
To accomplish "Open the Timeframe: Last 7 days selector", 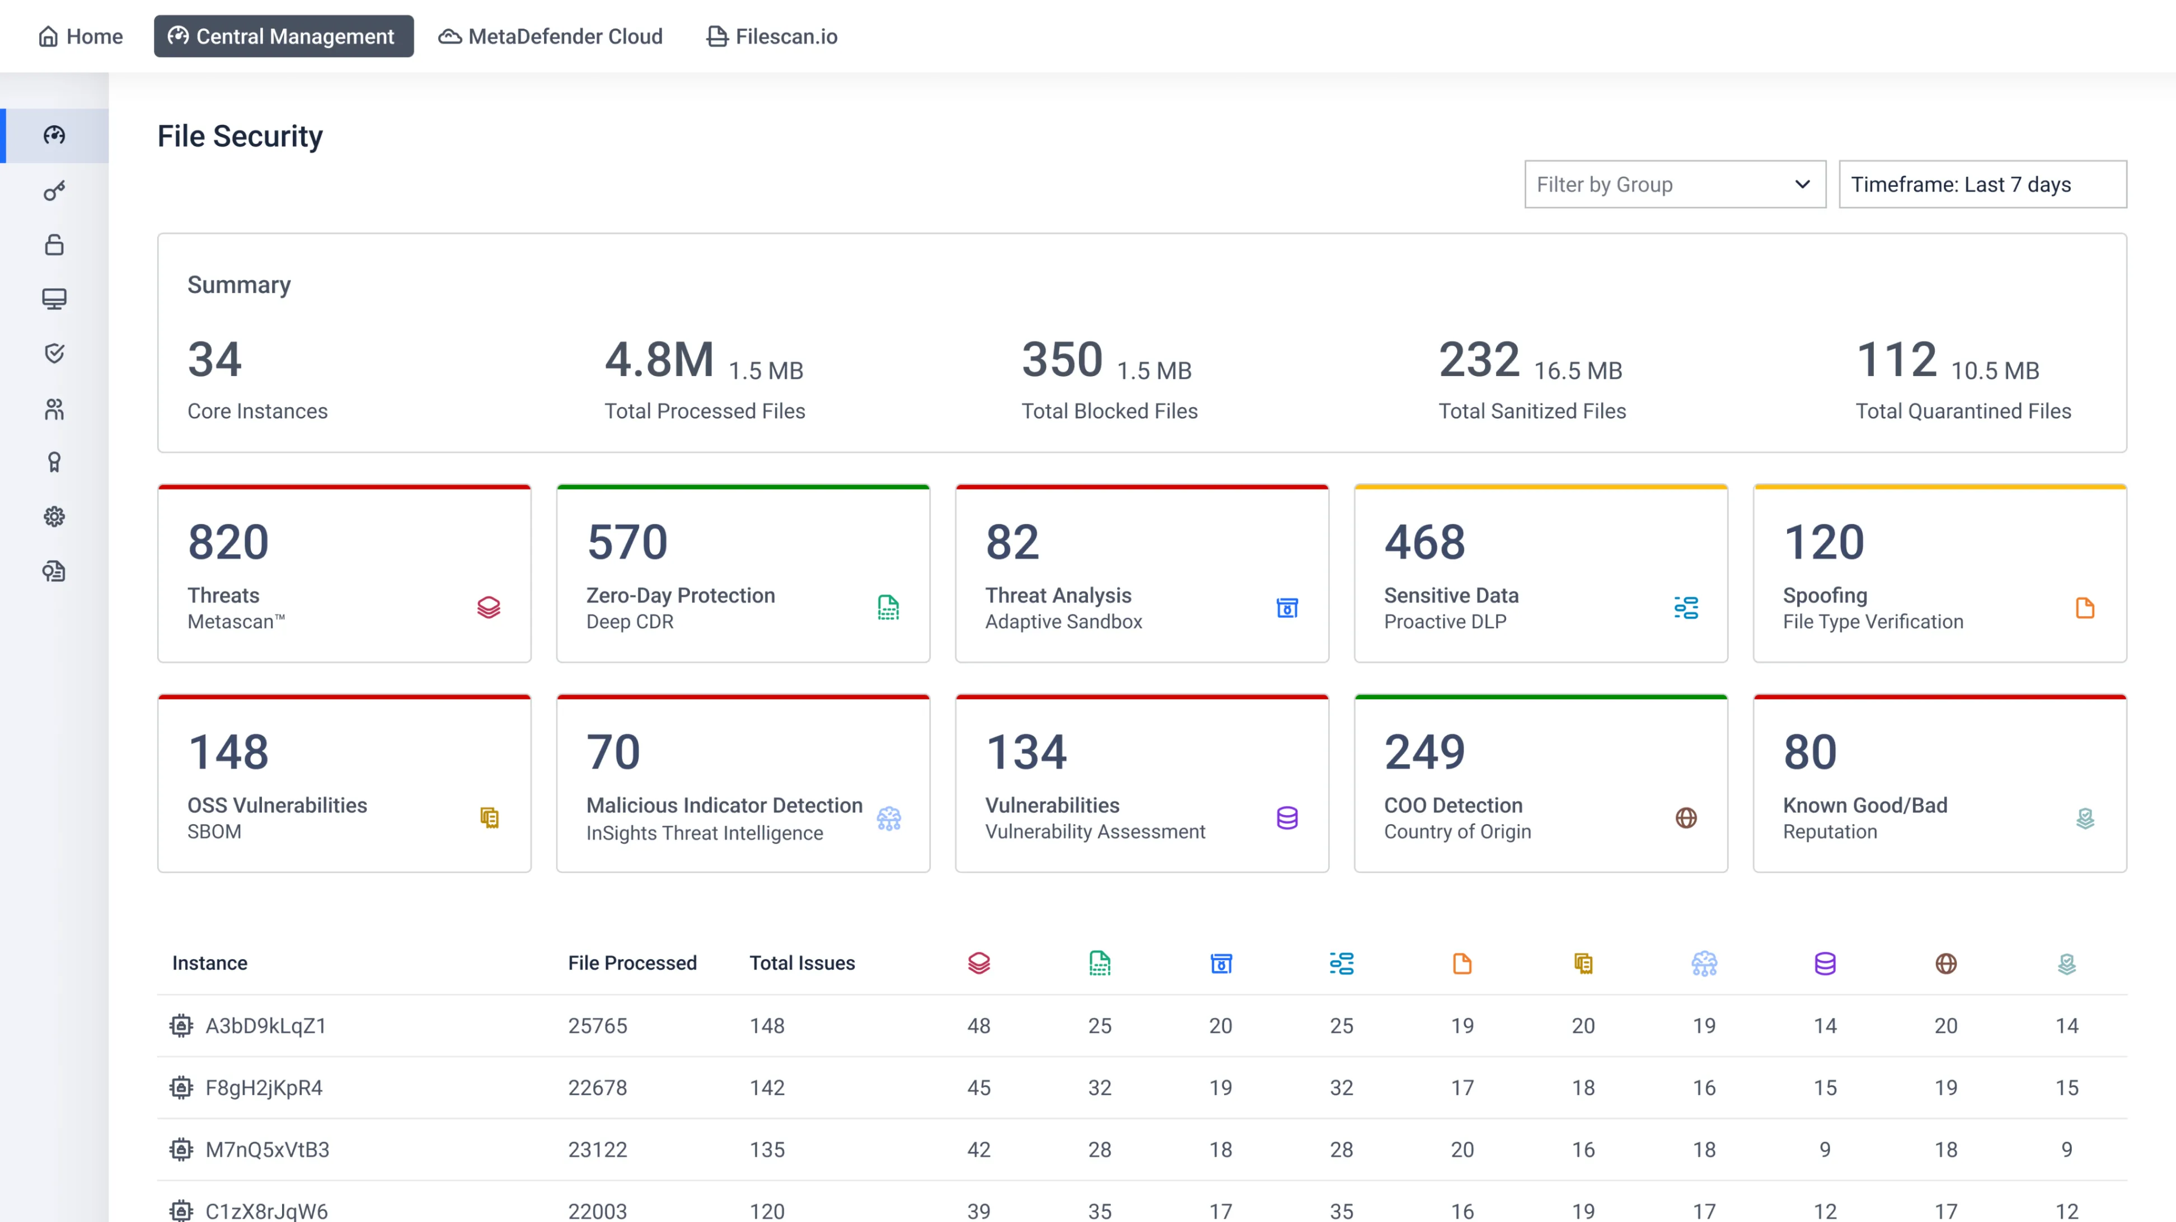I will [1982, 184].
